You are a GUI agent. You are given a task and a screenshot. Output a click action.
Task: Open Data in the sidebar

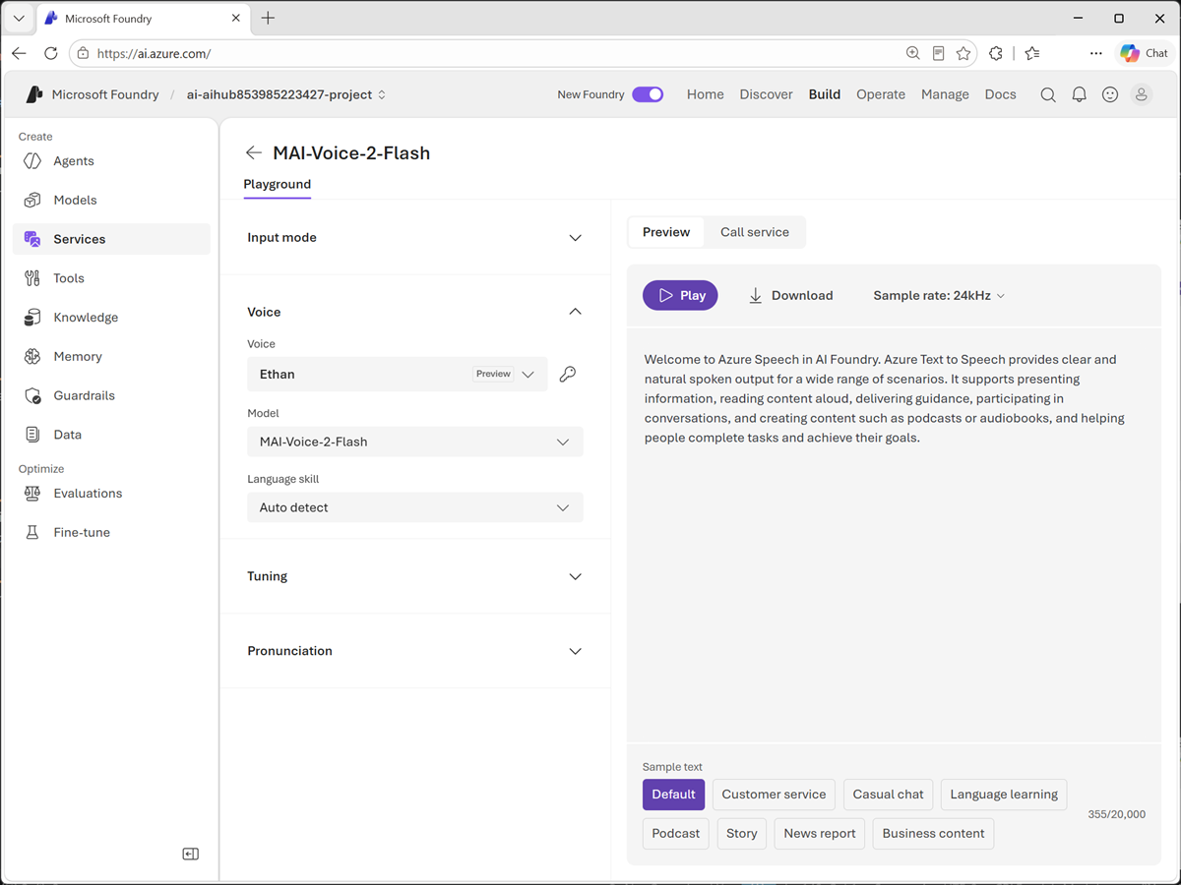pyautogui.click(x=111, y=435)
